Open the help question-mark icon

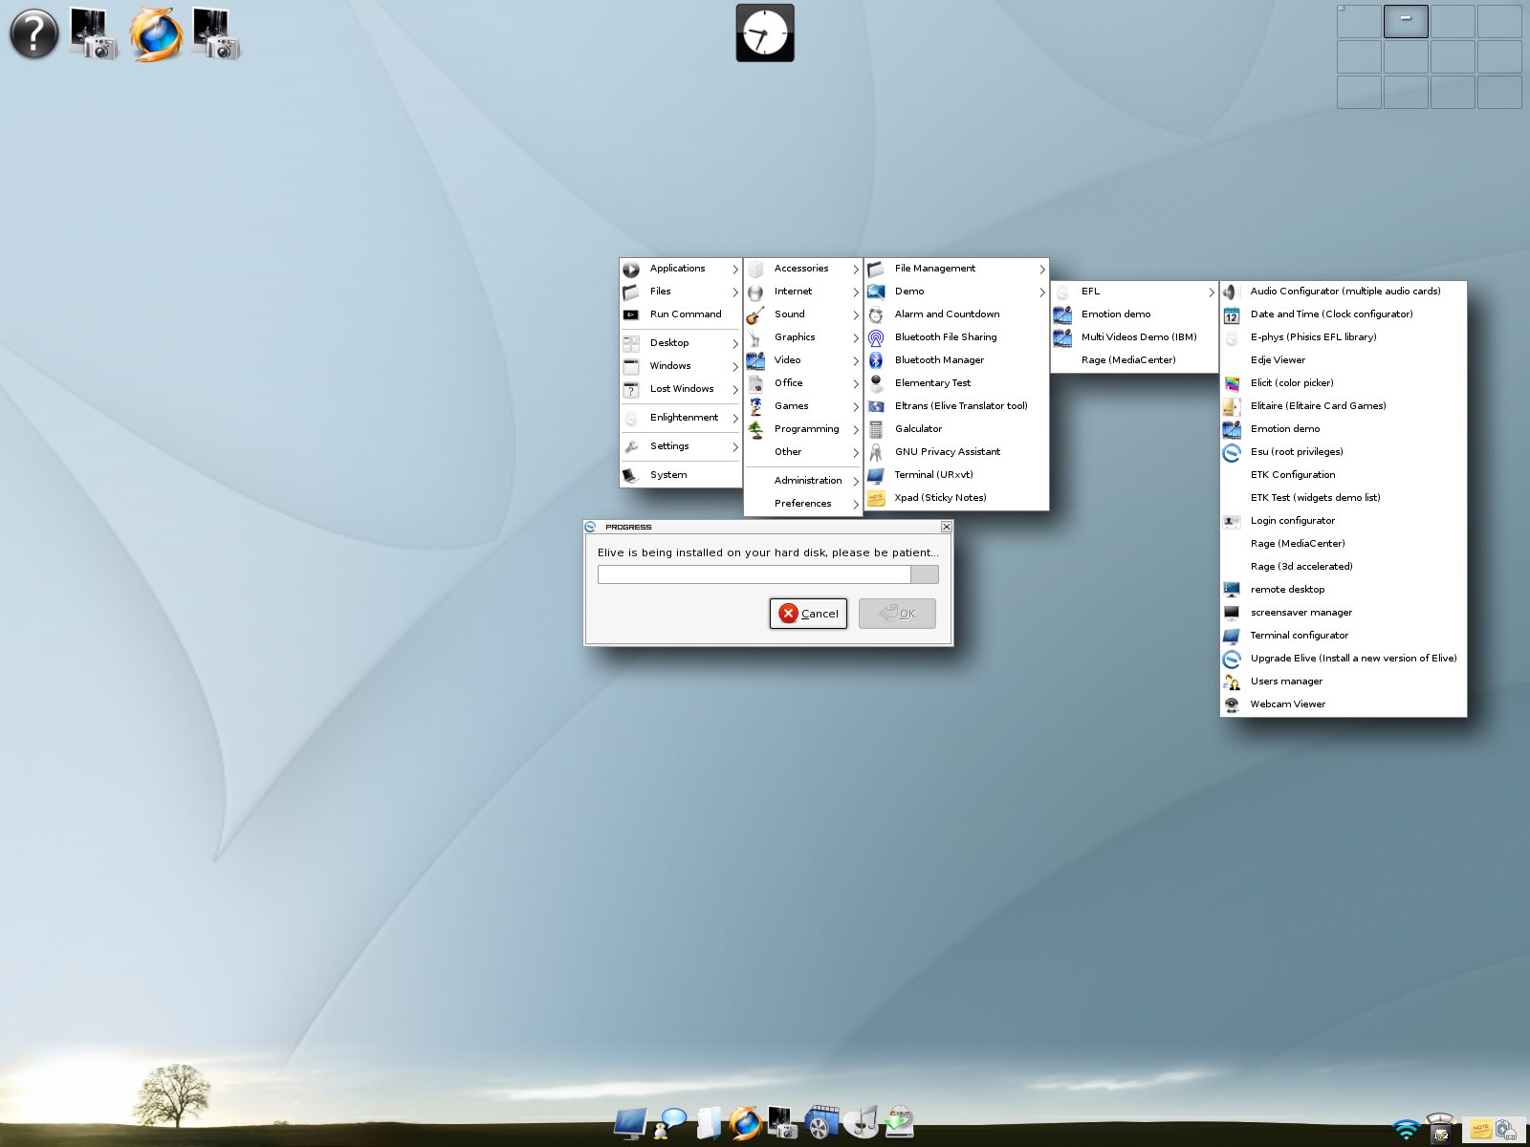(33, 33)
